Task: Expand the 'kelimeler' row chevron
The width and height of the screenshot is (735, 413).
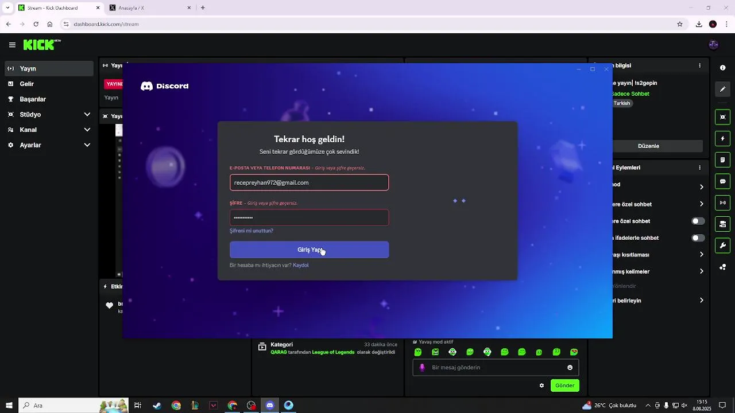Action: click(701, 271)
